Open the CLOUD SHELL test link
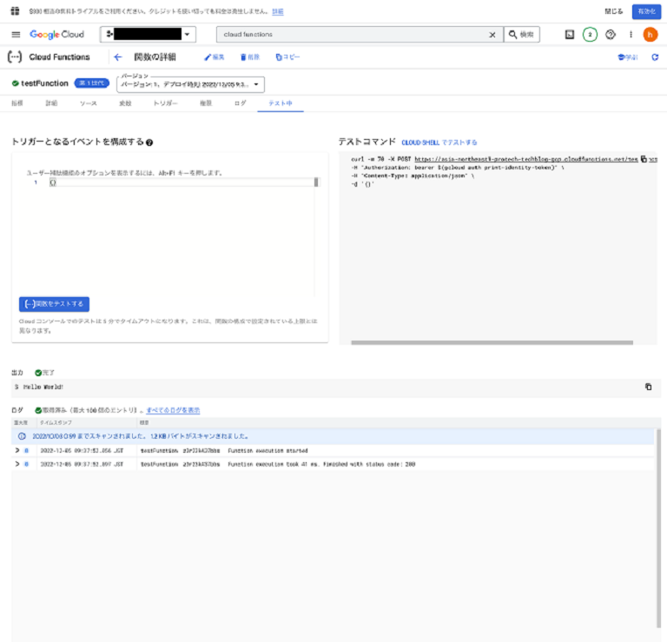667x642 pixels. tap(439, 142)
